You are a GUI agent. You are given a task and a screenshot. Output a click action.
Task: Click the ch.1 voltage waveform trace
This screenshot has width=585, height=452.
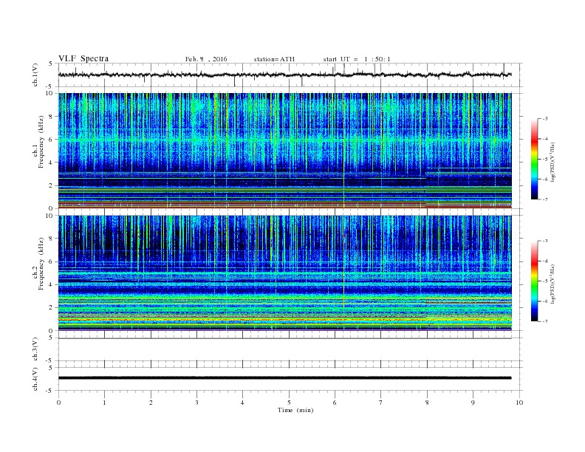click(284, 75)
